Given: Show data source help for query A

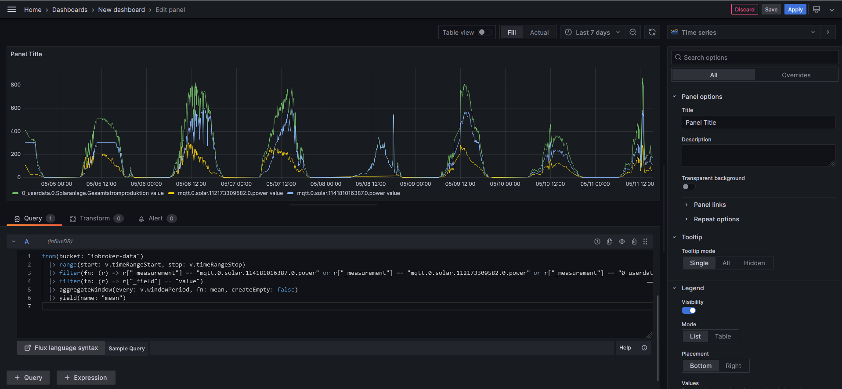Looking at the screenshot, I should 597,241.
